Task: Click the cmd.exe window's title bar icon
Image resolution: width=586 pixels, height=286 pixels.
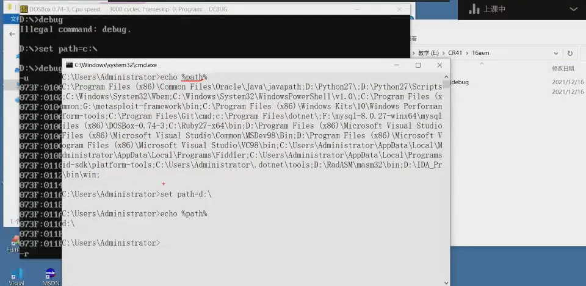Action: [x=69, y=65]
